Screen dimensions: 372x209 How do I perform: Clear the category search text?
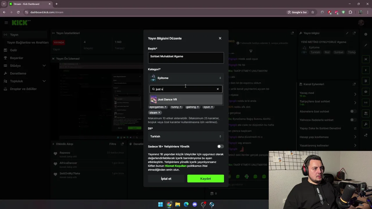click(218, 89)
